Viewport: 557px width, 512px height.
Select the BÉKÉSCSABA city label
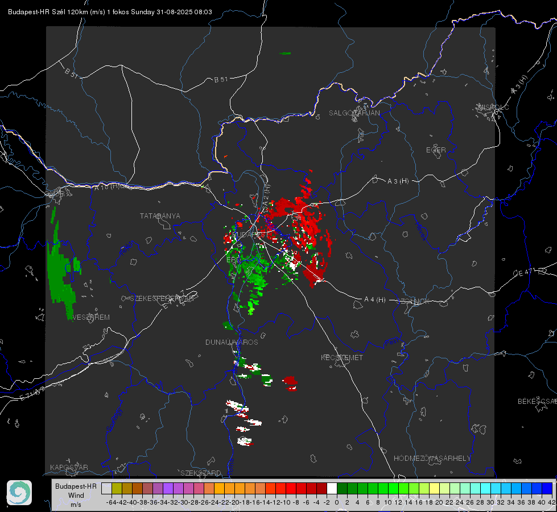[x=537, y=401]
